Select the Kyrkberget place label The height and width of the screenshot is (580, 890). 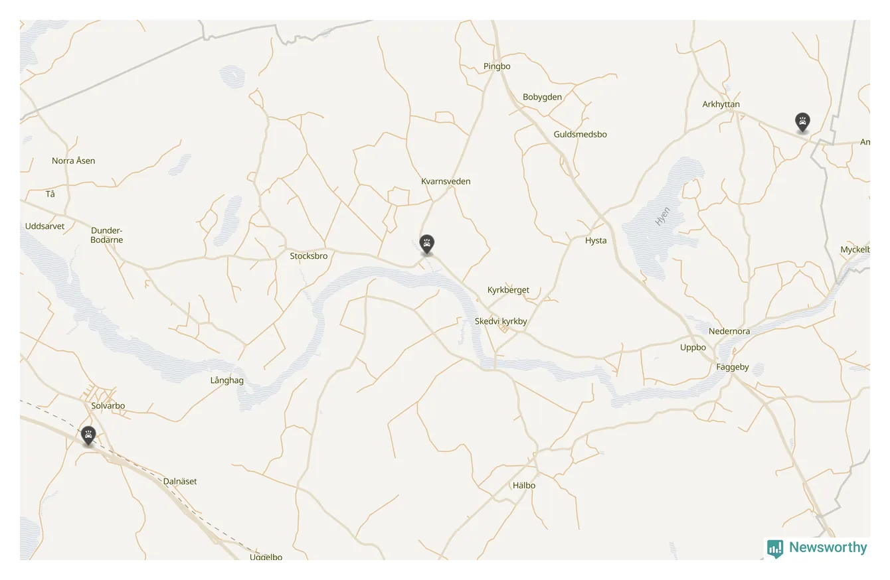click(x=509, y=290)
